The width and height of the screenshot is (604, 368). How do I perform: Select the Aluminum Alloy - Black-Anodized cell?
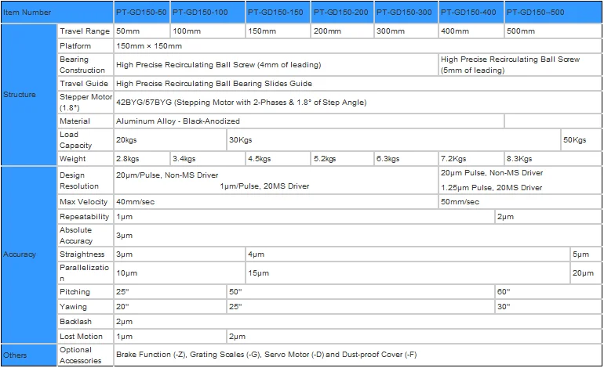(178, 121)
